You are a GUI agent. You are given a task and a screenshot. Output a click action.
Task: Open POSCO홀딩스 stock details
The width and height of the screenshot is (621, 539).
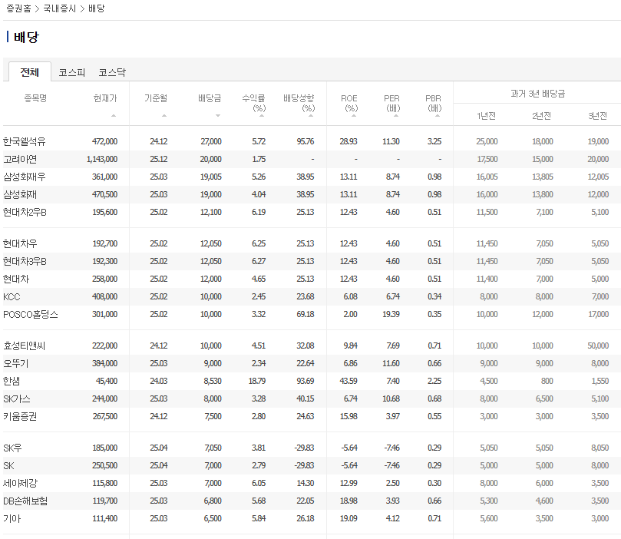(x=31, y=314)
